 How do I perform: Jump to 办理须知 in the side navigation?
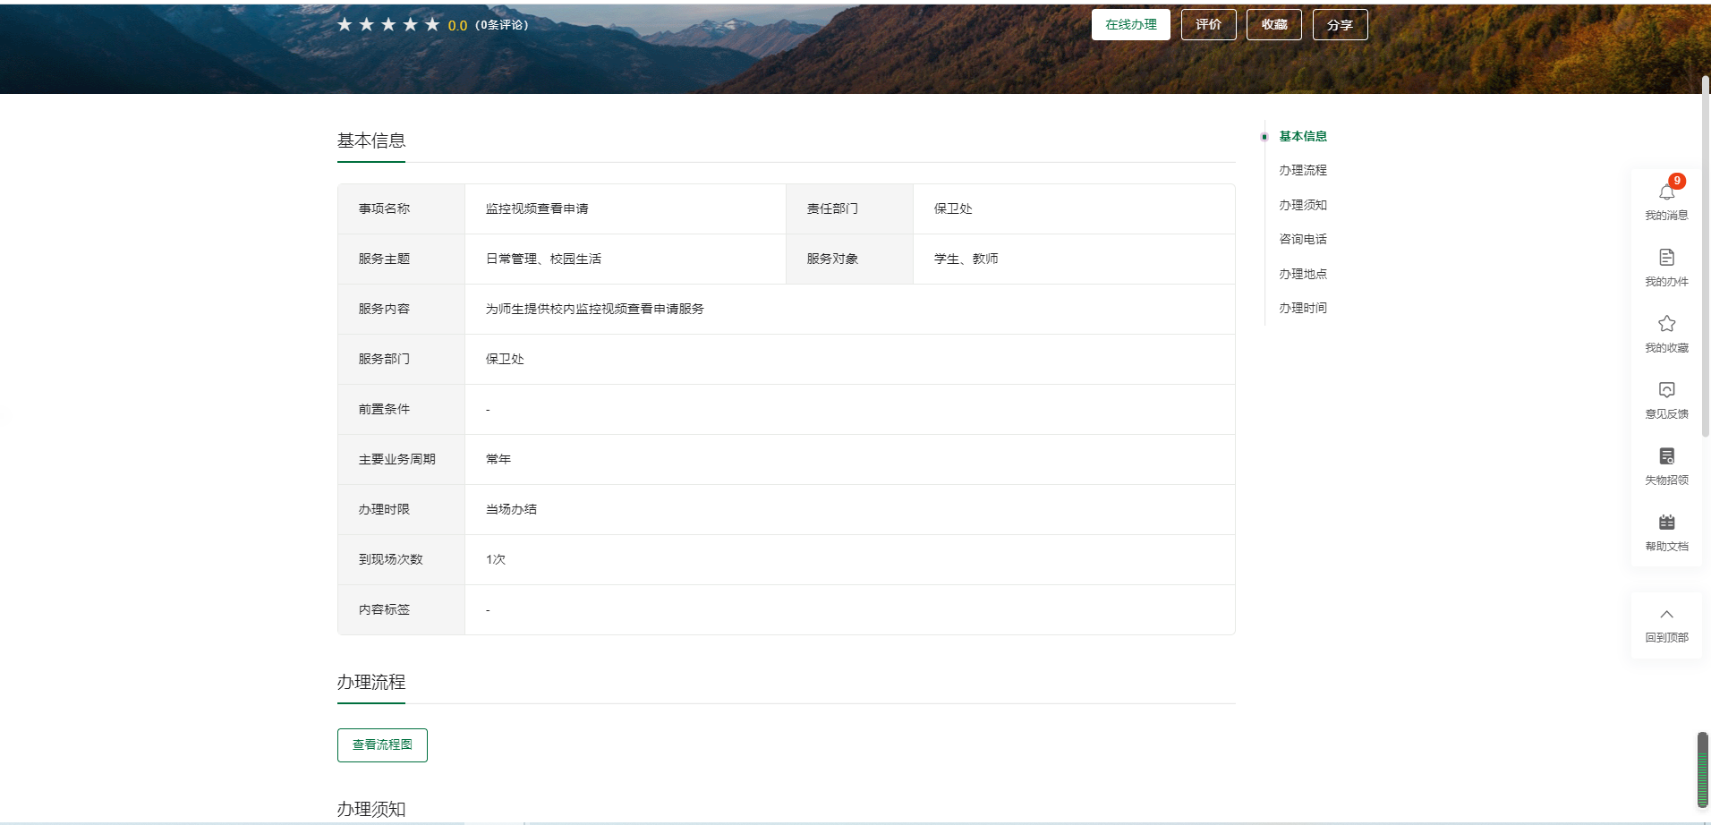(1303, 205)
